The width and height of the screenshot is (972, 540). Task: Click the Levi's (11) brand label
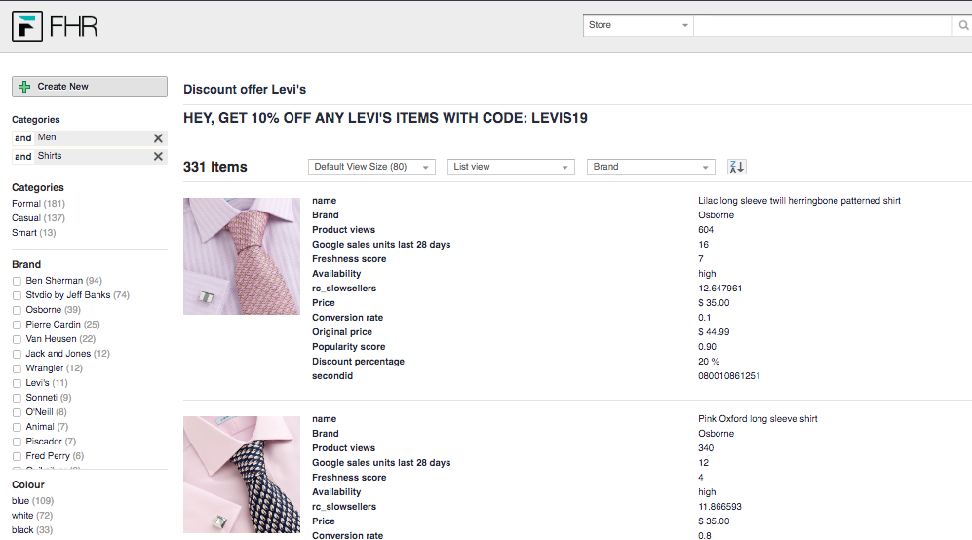[x=47, y=383]
